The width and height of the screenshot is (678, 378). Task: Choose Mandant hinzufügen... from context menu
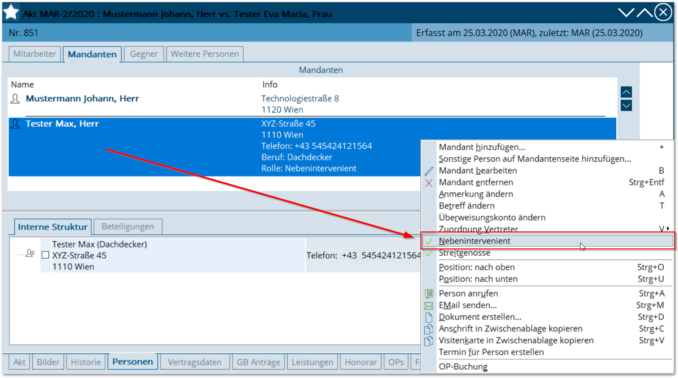tap(548, 147)
